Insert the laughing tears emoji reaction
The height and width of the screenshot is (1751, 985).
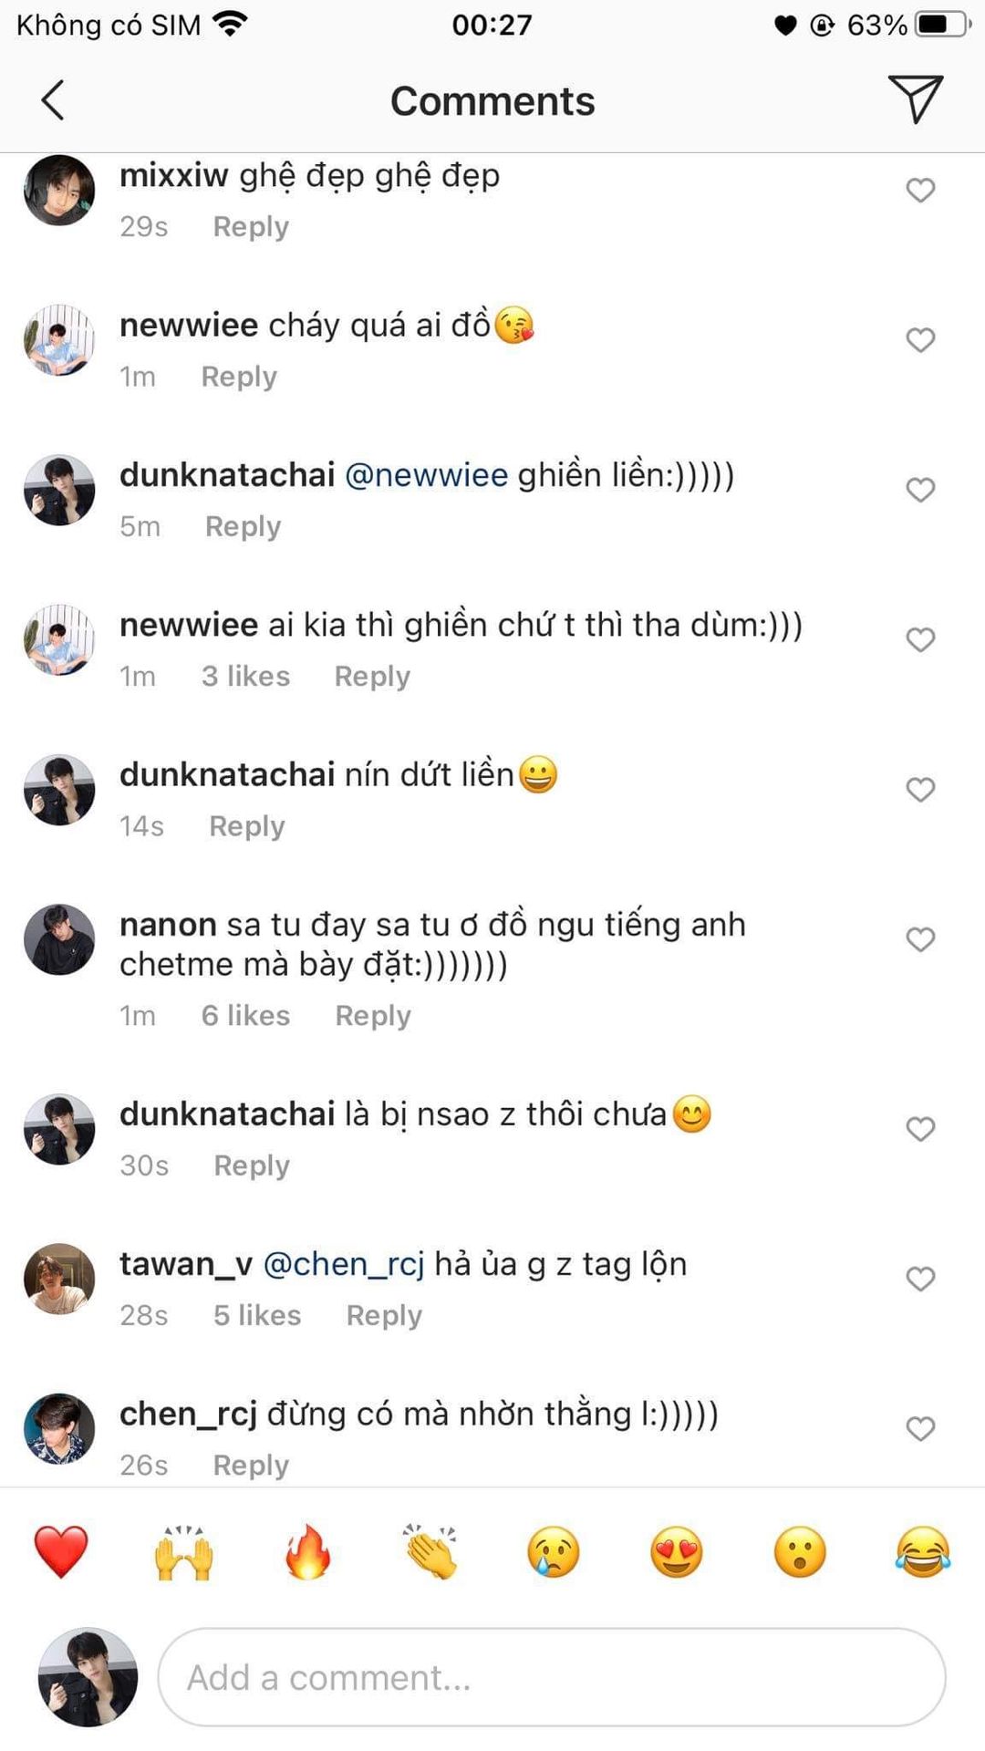click(x=923, y=1551)
